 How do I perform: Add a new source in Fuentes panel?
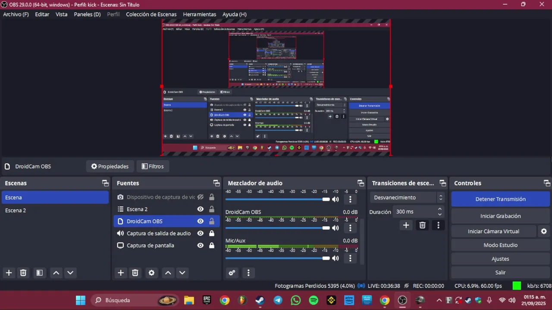point(121,273)
